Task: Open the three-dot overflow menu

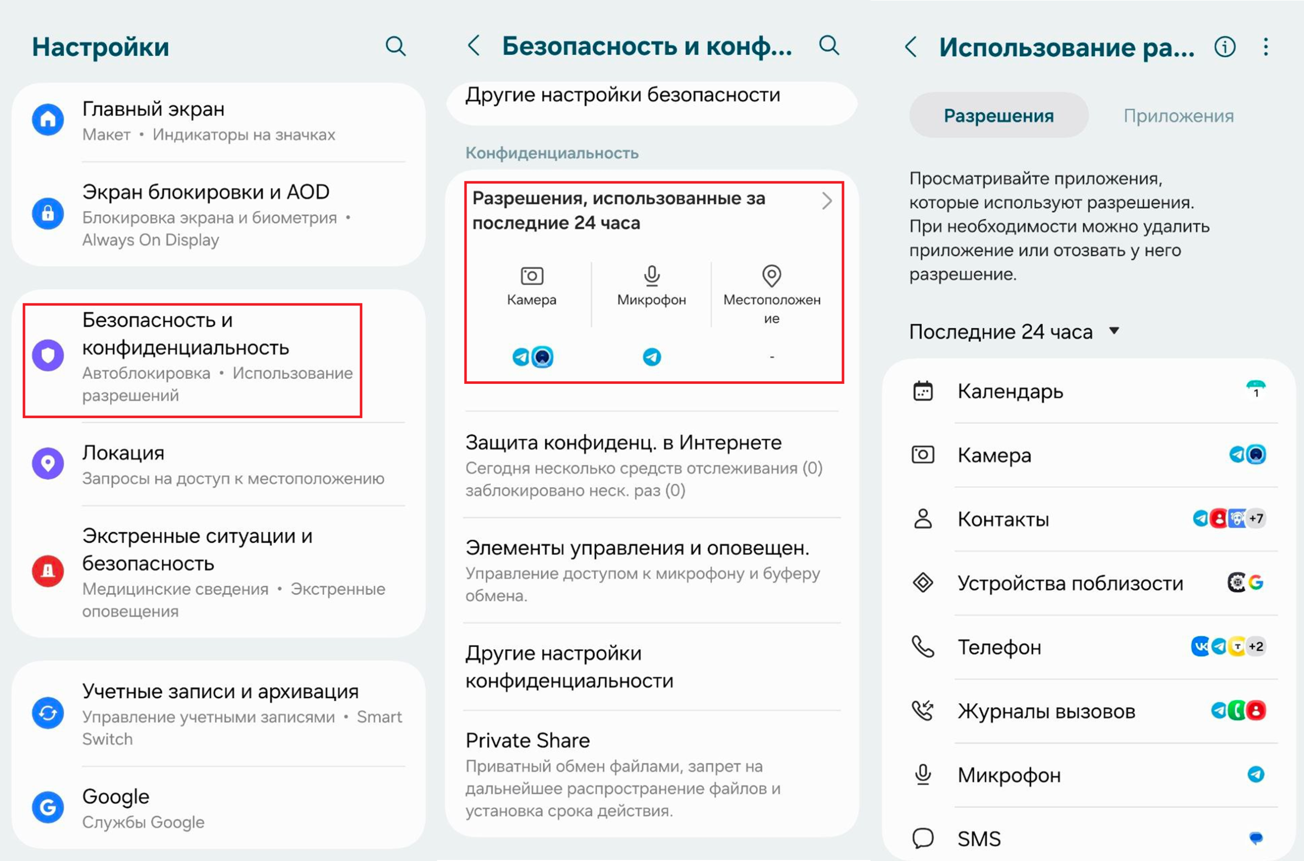Action: 1266,47
